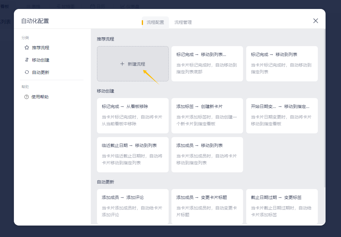Choose the 添加成员 → 变更卡片标题 template
Screen dimensions: 341x237
point(207,206)
